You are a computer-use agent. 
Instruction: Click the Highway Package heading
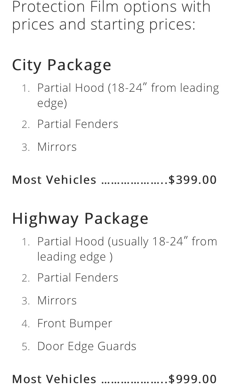[x=80, y=218]
